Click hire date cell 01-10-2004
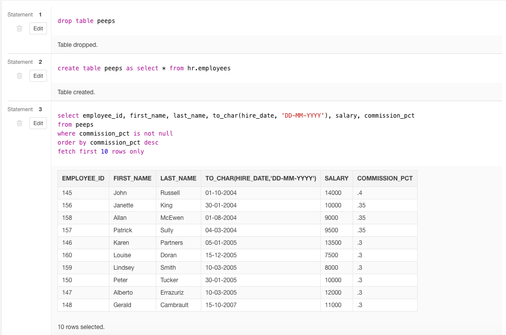 pyautogui.click(x=261, y=193)
